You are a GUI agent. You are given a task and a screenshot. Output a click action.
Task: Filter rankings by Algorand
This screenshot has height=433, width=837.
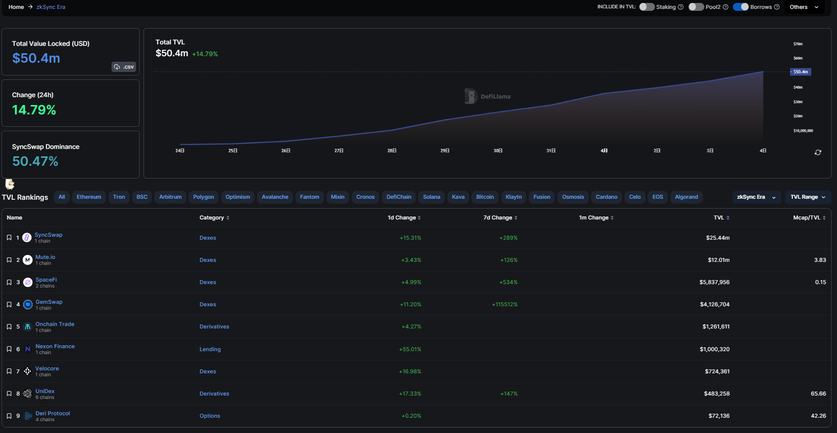tap(687, 197)
